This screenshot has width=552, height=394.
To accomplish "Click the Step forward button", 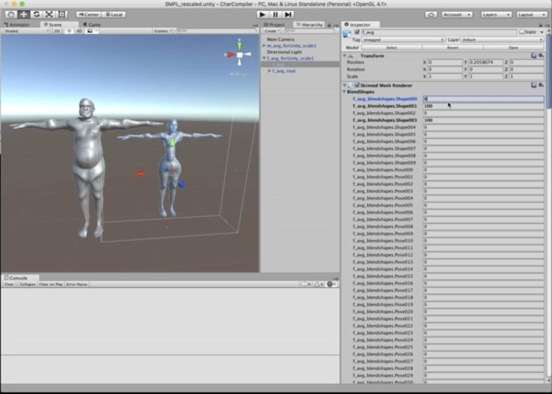I will tap(288, 14).
